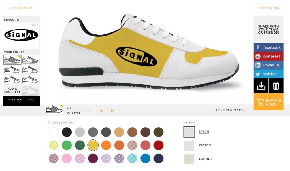
Task: Switch to Rear view tab
Action: click(31, 100)
